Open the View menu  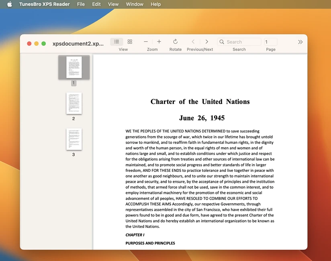[x=113, y=4]
